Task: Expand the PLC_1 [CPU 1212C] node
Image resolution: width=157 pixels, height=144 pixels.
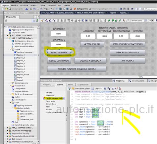Action: tap(8, 35)
